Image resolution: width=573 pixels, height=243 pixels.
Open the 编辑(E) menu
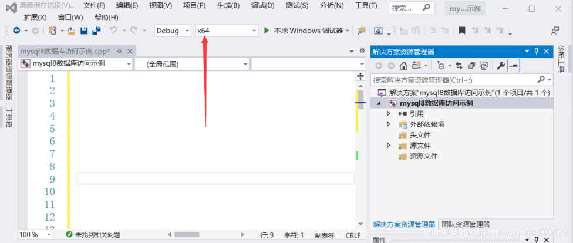click(127, 6)
